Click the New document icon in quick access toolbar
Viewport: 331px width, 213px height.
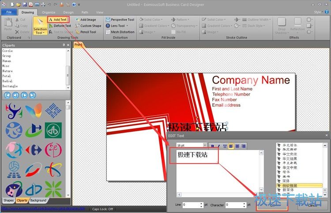coord(12,4)
